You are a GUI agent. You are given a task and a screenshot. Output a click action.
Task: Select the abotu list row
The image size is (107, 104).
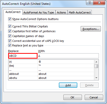51,78
